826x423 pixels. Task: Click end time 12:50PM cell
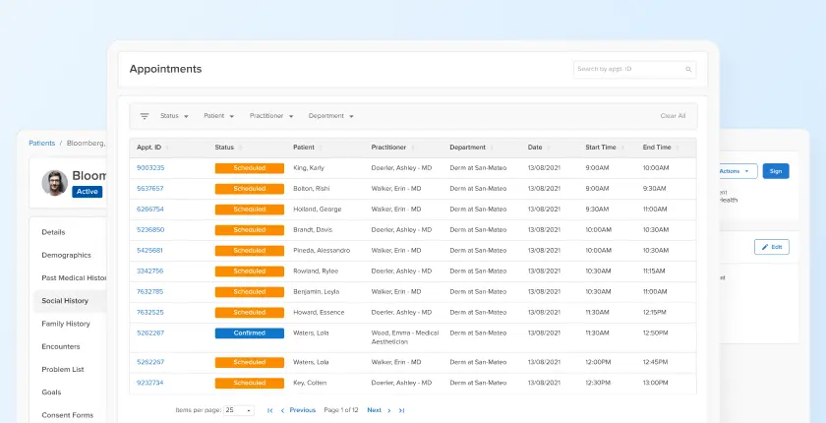655,333
